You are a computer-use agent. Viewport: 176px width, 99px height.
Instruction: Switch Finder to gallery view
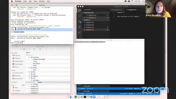coord(30,49)
